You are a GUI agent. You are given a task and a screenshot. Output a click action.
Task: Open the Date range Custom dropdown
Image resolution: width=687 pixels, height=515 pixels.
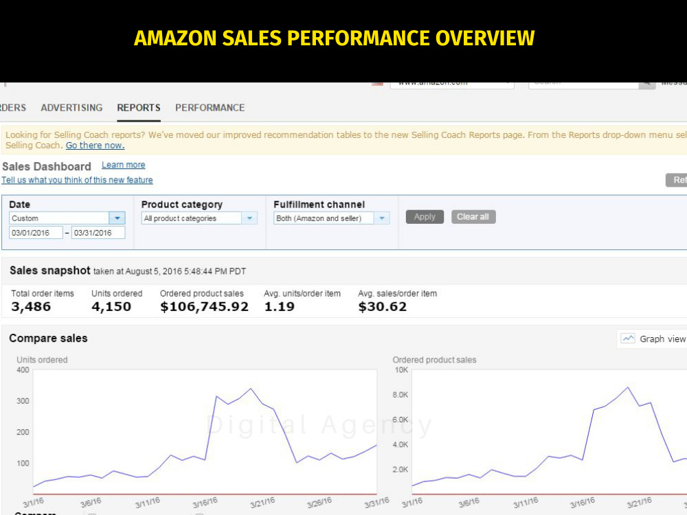pos(67,218)
